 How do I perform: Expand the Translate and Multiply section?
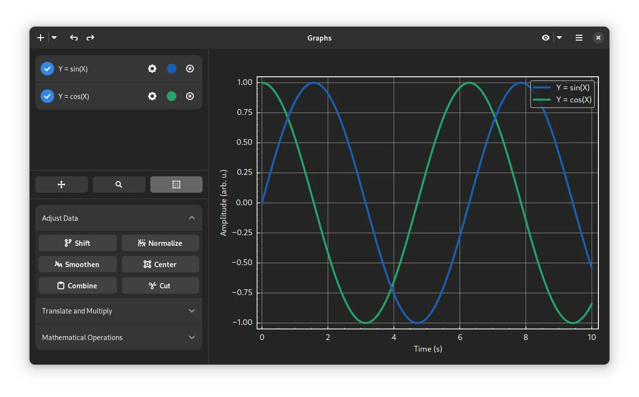tap(119, 311)
